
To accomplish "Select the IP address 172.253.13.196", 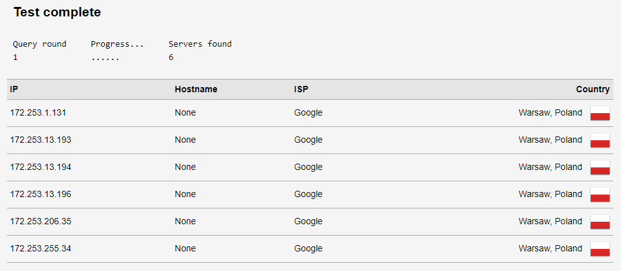I will click(x=40, y=194).
